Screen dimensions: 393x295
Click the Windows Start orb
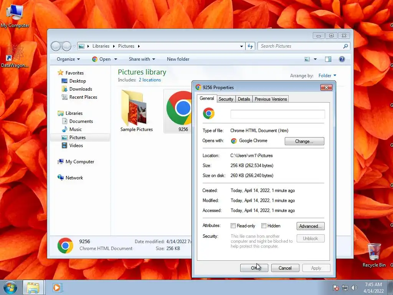coord(10,287)
